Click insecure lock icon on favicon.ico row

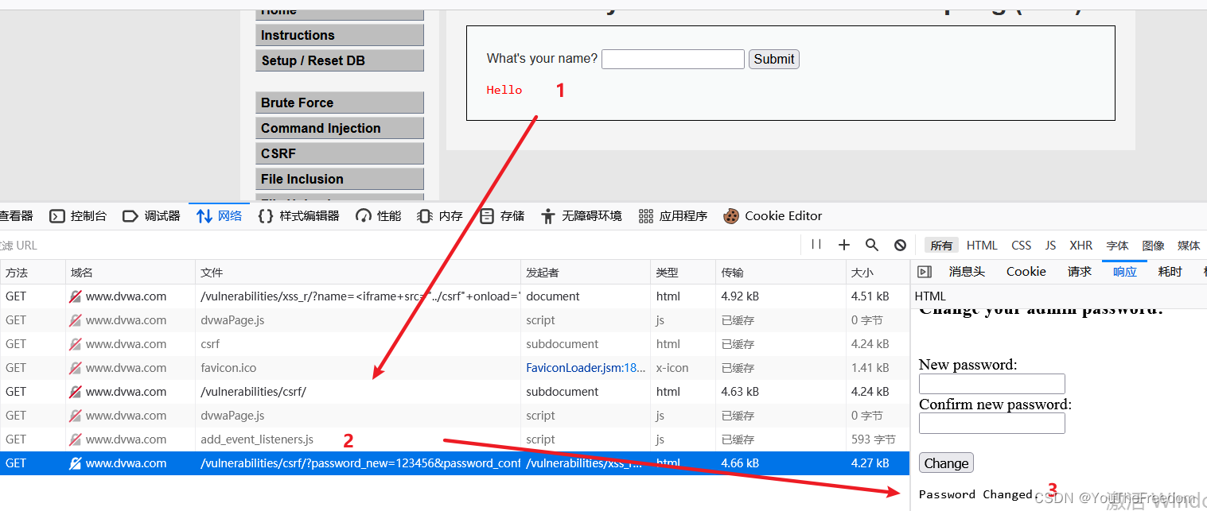pos(76,368)
